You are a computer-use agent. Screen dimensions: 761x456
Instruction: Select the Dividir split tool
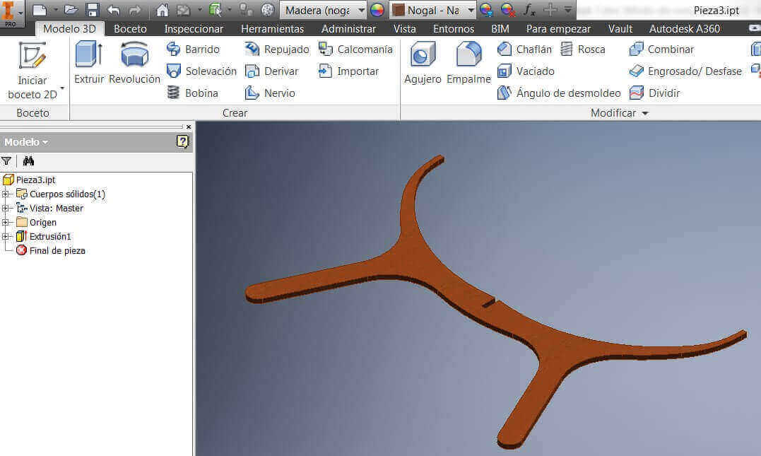pyautogui.click(x=654, y=93)
